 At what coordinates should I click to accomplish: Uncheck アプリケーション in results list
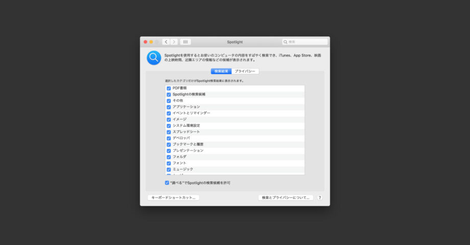[x=169, y=107]
